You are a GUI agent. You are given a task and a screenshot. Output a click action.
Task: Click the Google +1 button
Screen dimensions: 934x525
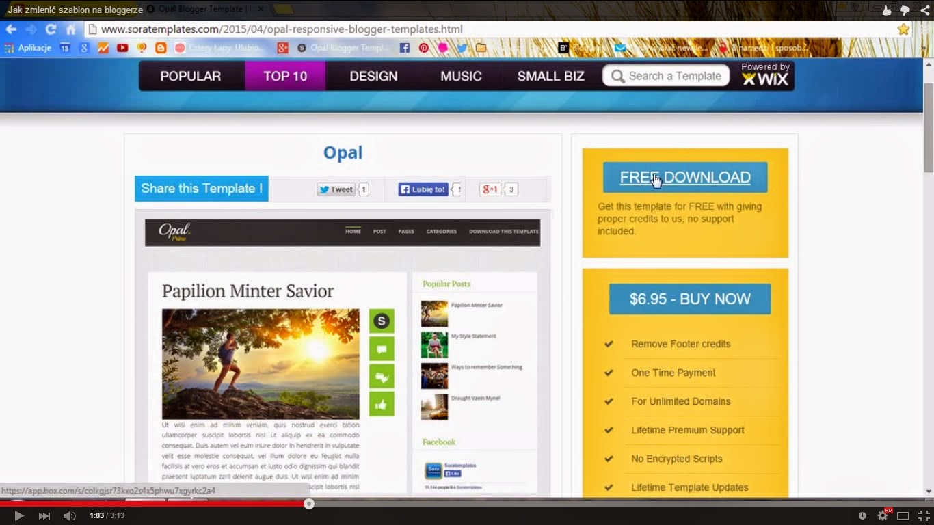pyautogui.click(x=490, y=189)
